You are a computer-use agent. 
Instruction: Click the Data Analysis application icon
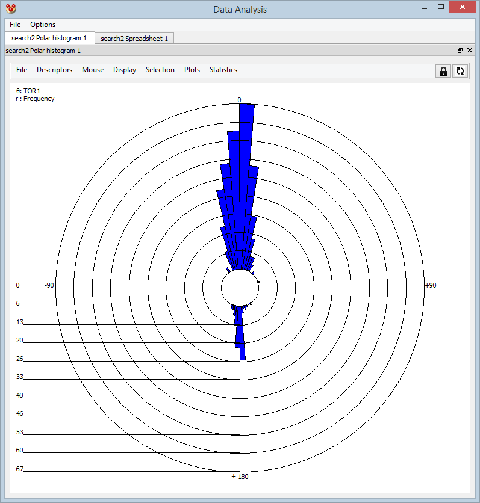click(10, 9)
